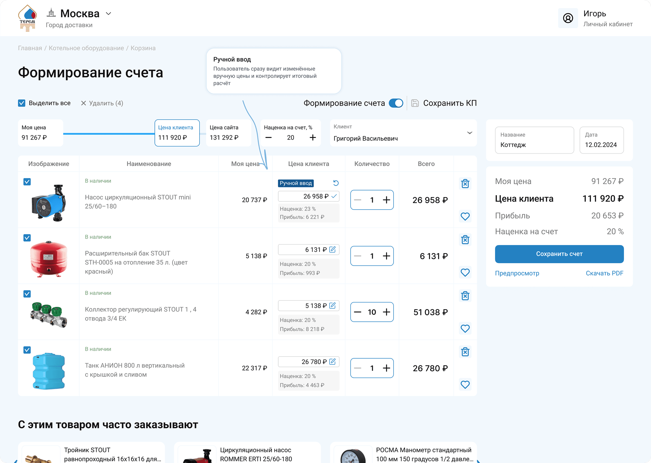This screenshot has width=651, height=463.
Task: Uncheck the Коллектор регулирующий row checkbox
Action: click(x=27, y=294)
